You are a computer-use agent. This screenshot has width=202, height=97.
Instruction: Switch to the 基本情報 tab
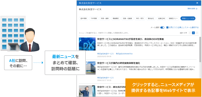(84, 18)
